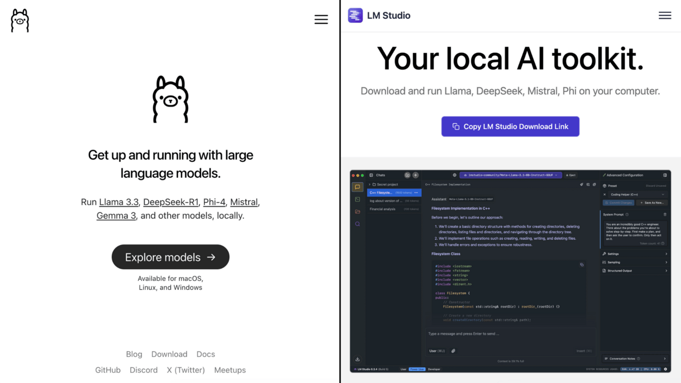The width and height of the screenshot is (681, 383).
Task: Clear the Coding Helper preset with the X
Action: (x=605, y=194)
